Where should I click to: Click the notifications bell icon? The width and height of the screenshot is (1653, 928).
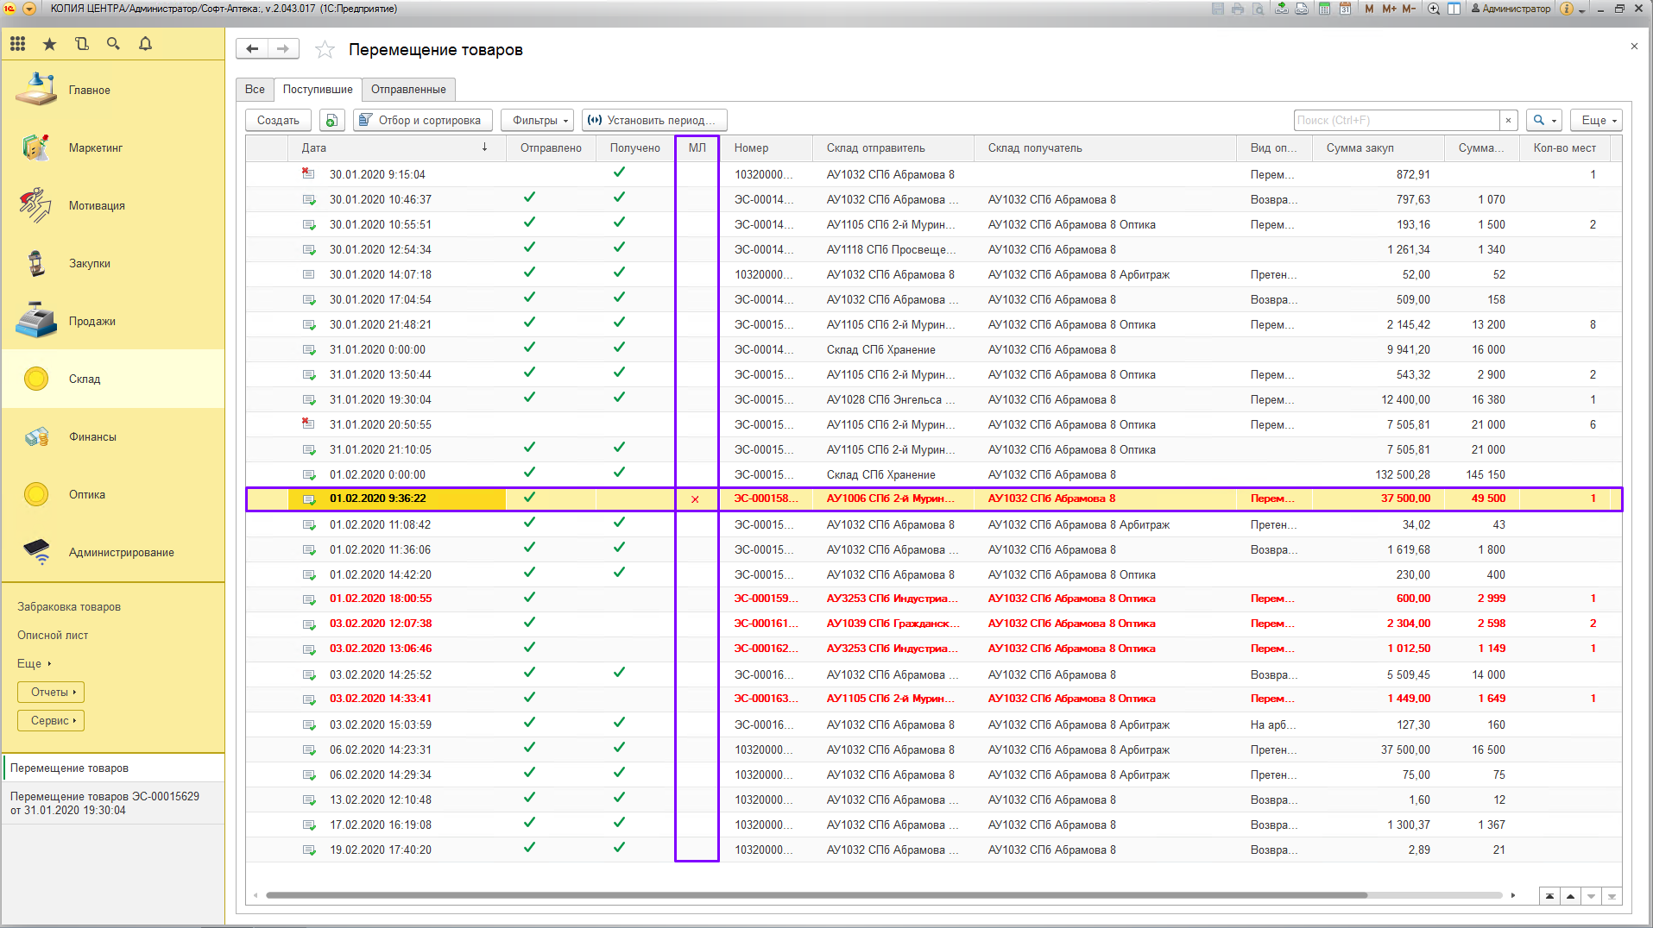tap(145, 44)
